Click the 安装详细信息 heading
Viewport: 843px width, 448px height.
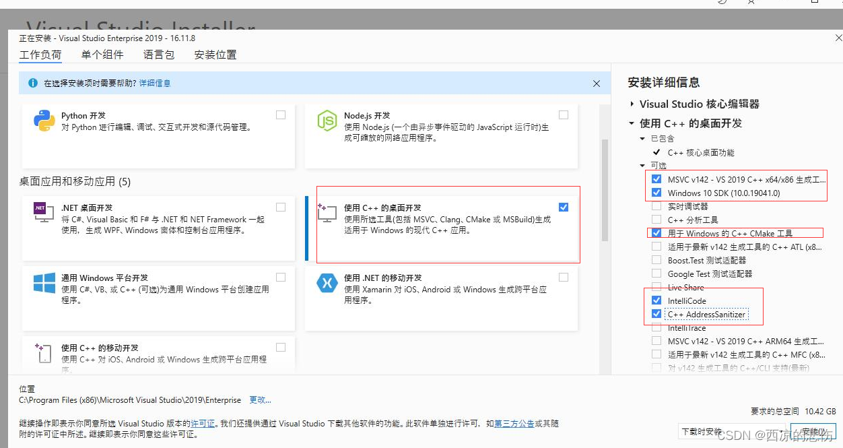(x=664, y=82)
